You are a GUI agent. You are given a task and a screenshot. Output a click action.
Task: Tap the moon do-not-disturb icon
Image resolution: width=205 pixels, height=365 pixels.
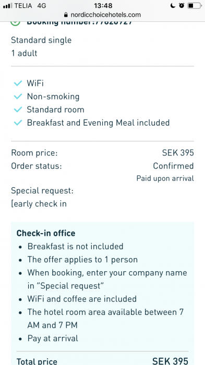click(173, 6)
